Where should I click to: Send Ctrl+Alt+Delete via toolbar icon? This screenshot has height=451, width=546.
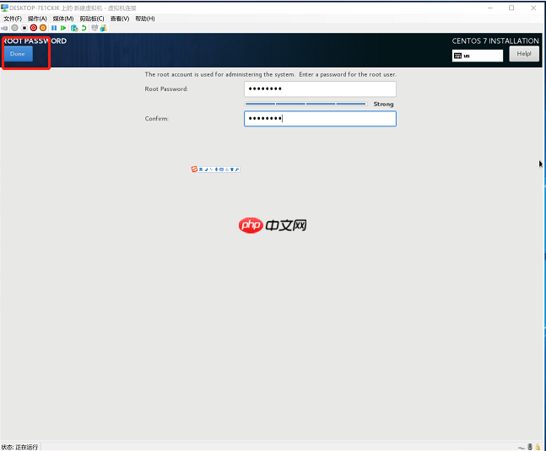coord(4,28)
